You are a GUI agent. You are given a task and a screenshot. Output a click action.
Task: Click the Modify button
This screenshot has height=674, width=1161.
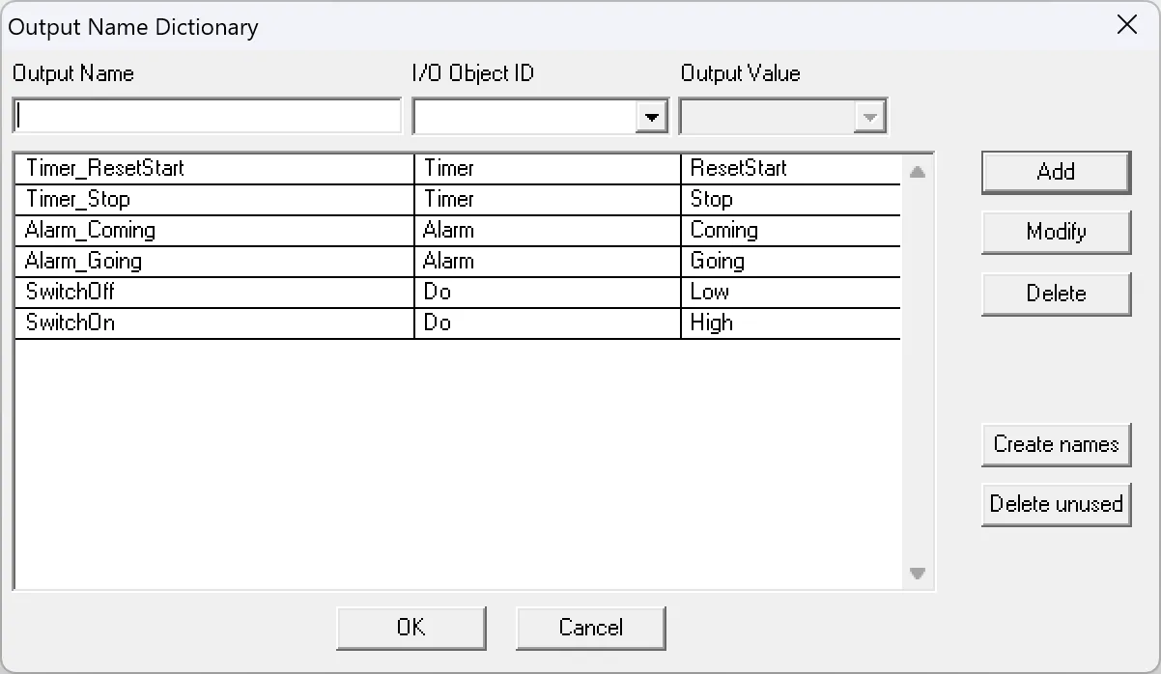point(1056,232)
